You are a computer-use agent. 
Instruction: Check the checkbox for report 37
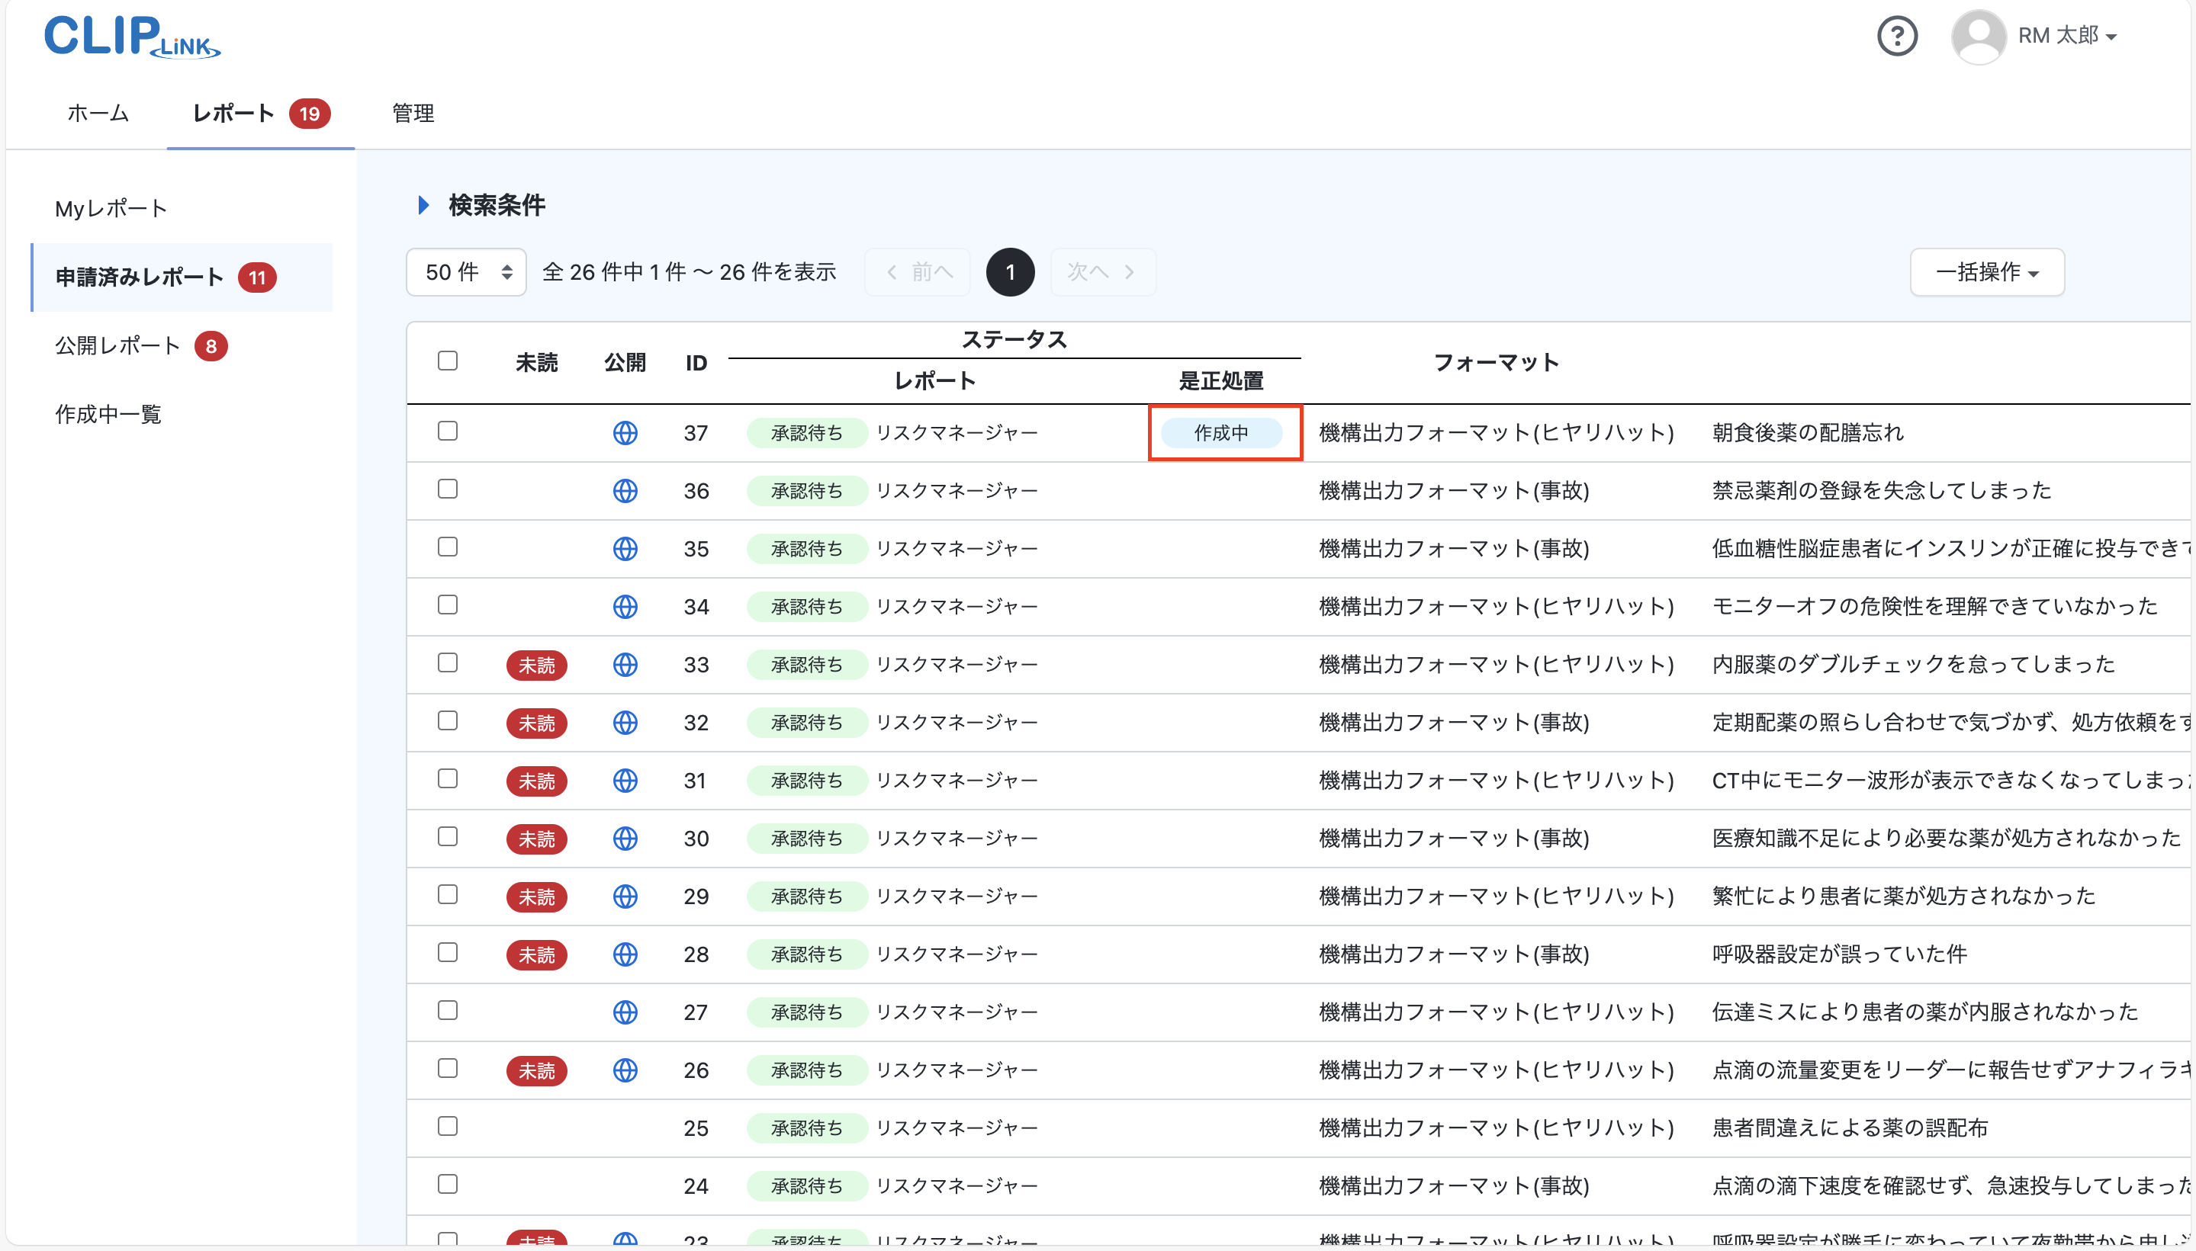pyautogui.click(x=448, y=431)
